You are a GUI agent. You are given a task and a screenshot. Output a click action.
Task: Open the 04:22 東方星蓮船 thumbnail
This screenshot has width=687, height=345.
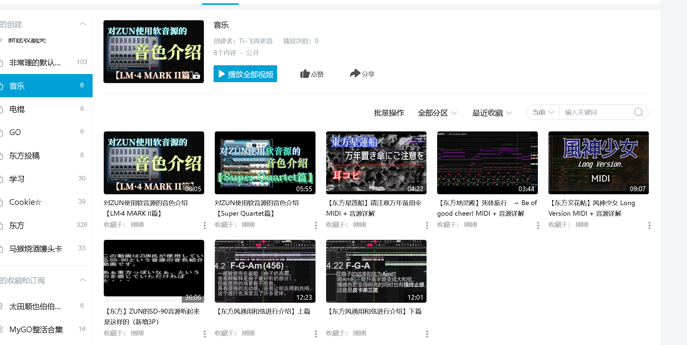point(376,163)
